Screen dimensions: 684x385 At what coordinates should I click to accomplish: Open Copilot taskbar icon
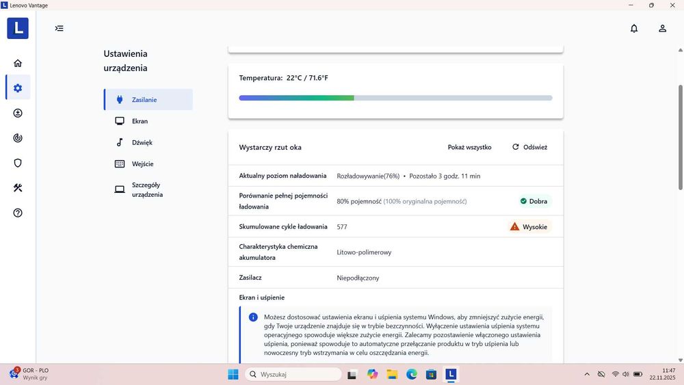point(372,374)
